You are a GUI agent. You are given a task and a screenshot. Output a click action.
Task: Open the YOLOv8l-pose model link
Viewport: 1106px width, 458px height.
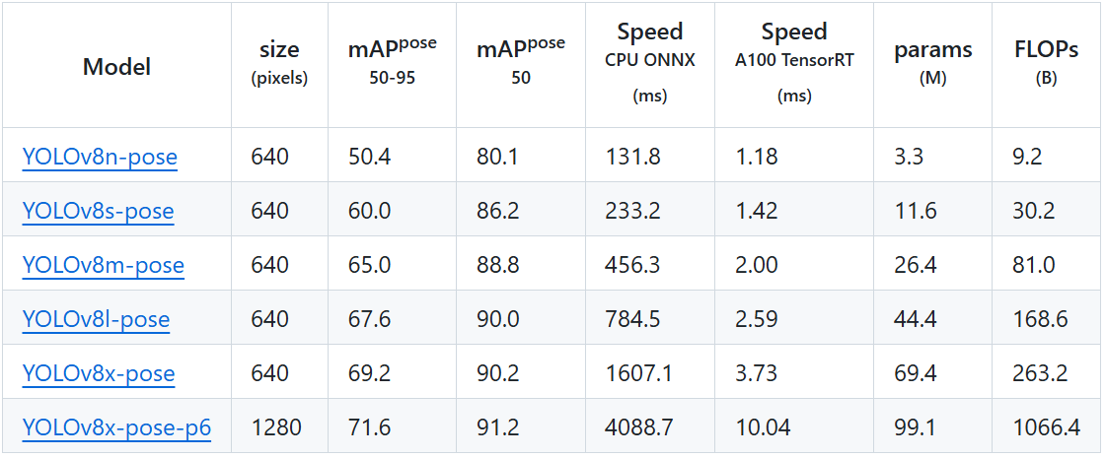96,318
